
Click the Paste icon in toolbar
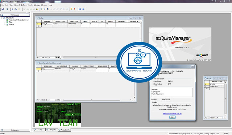[x=19, y=9]
